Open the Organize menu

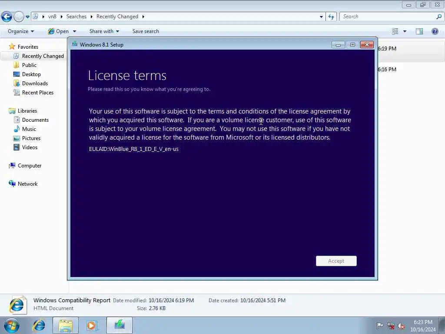(21, 31)
